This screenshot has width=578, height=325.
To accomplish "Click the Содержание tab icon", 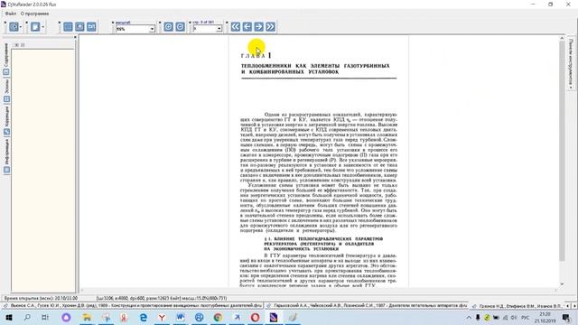I will [6, 72].
